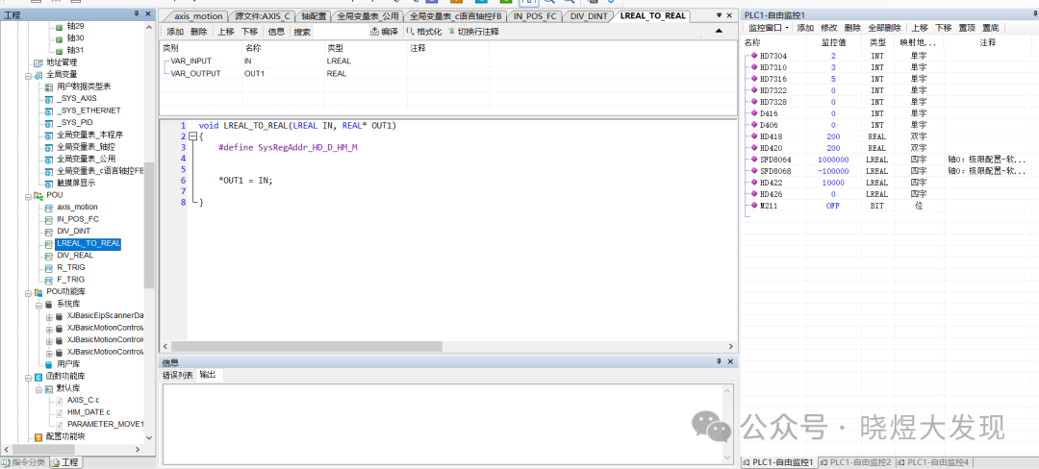Collapse the 函数功能库 tree node
Image resolution: width=1039 pixels, height=469 pixels.
click(x=28, y=377)
